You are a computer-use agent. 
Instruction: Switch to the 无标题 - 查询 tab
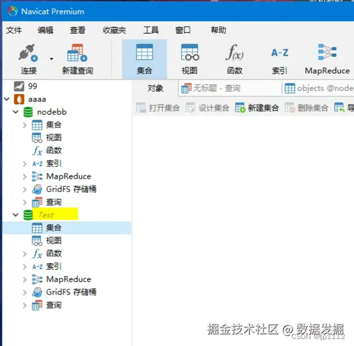[230, 88]
